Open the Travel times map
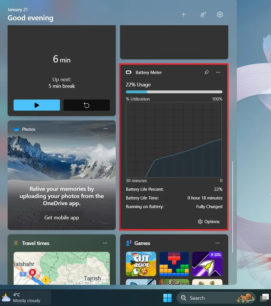Screen dimensions: 271x306 (x=62, y=268)
